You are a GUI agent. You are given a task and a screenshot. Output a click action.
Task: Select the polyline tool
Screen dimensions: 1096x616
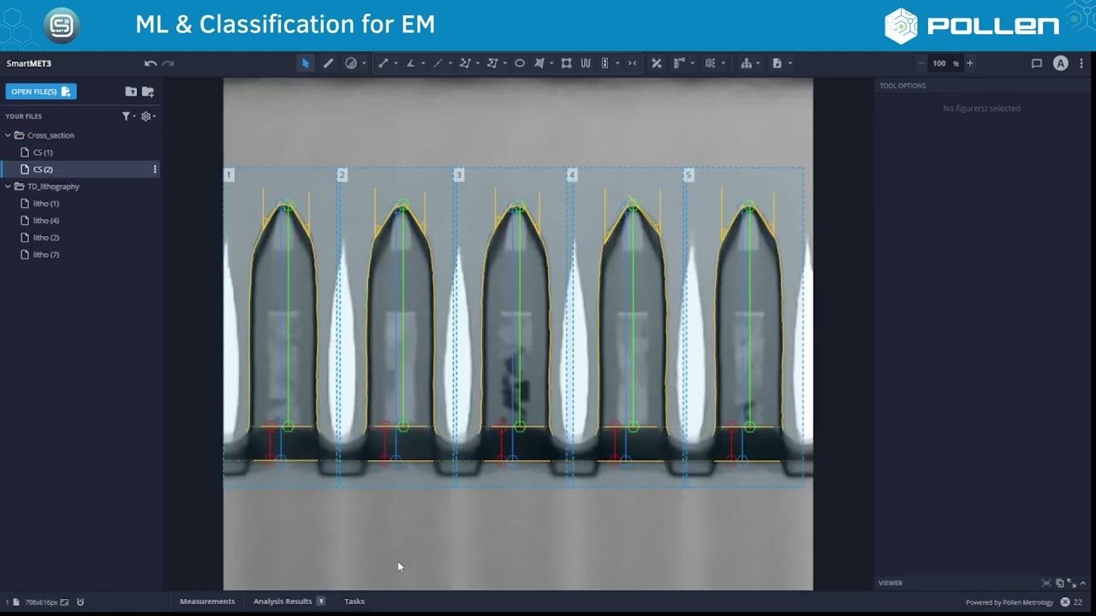[465, 63]
